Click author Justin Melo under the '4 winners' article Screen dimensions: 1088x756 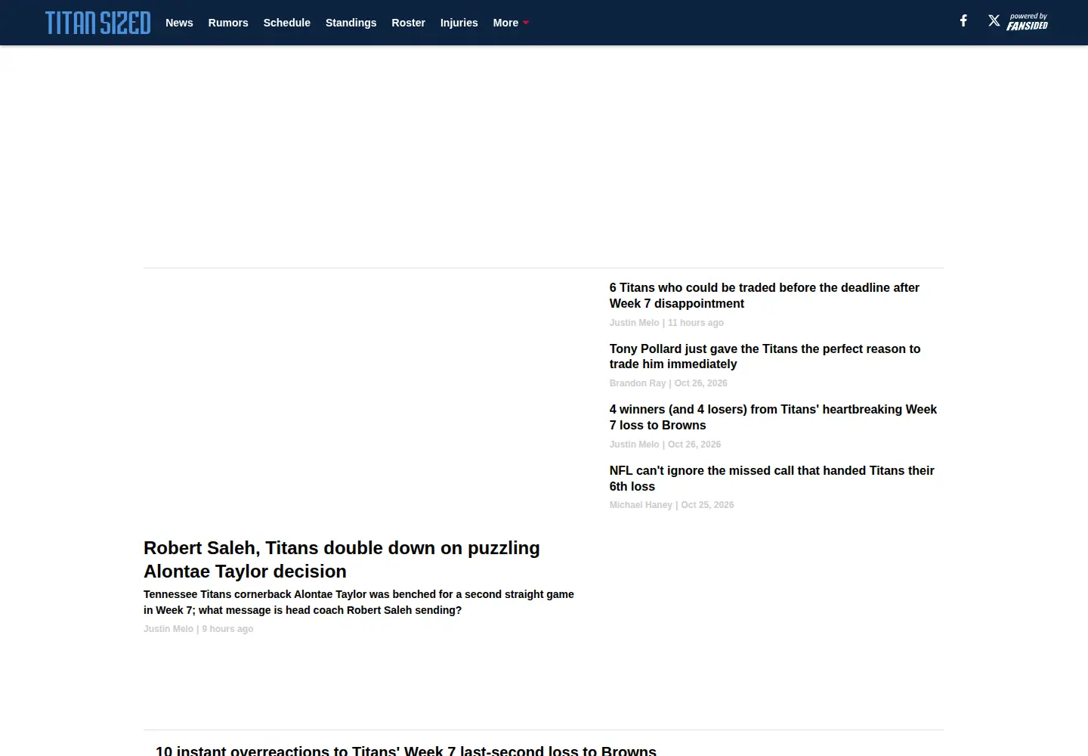[x=635, y=445]
